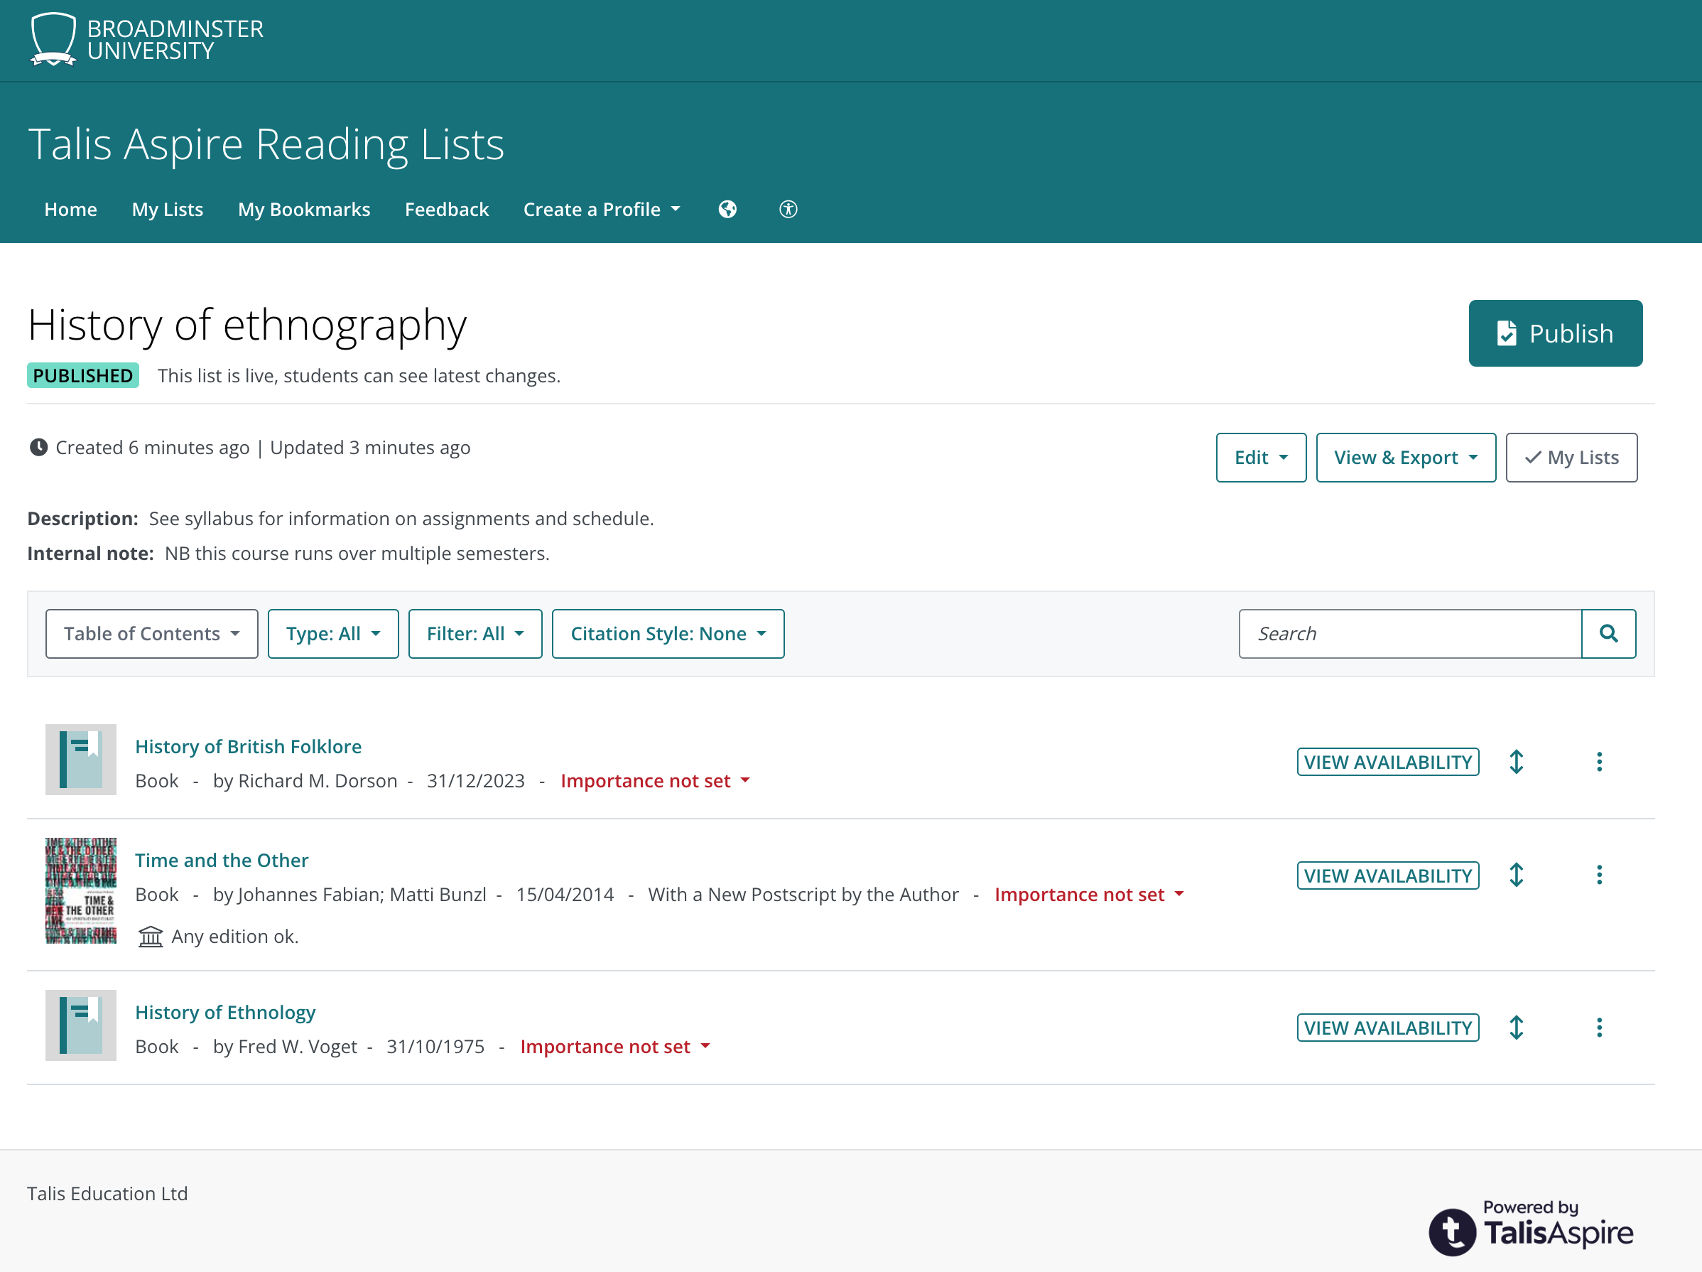Click the clock icon beside Created time
Viewport: 1702px width, 1272px height.
[38, 447]
